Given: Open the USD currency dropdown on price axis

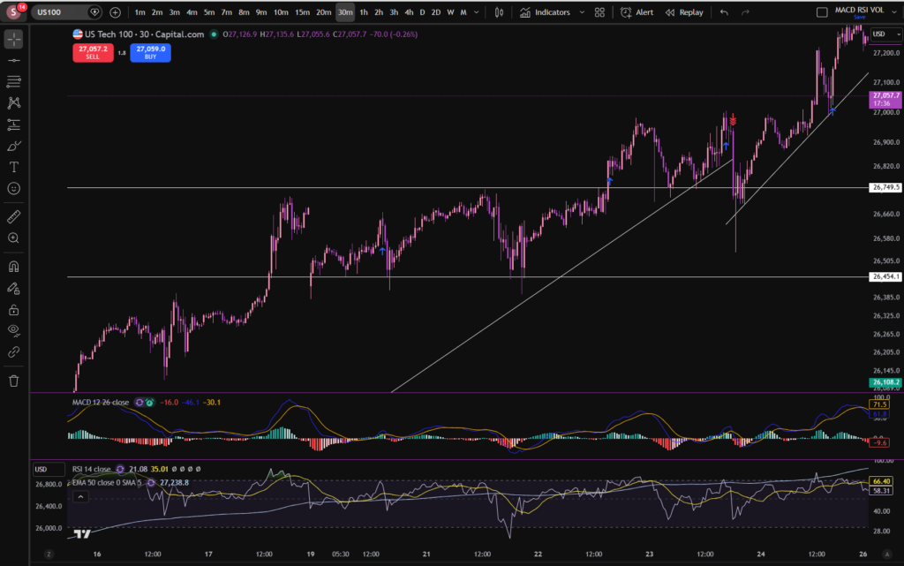Looking at the screenshot, I should point(885,34).
